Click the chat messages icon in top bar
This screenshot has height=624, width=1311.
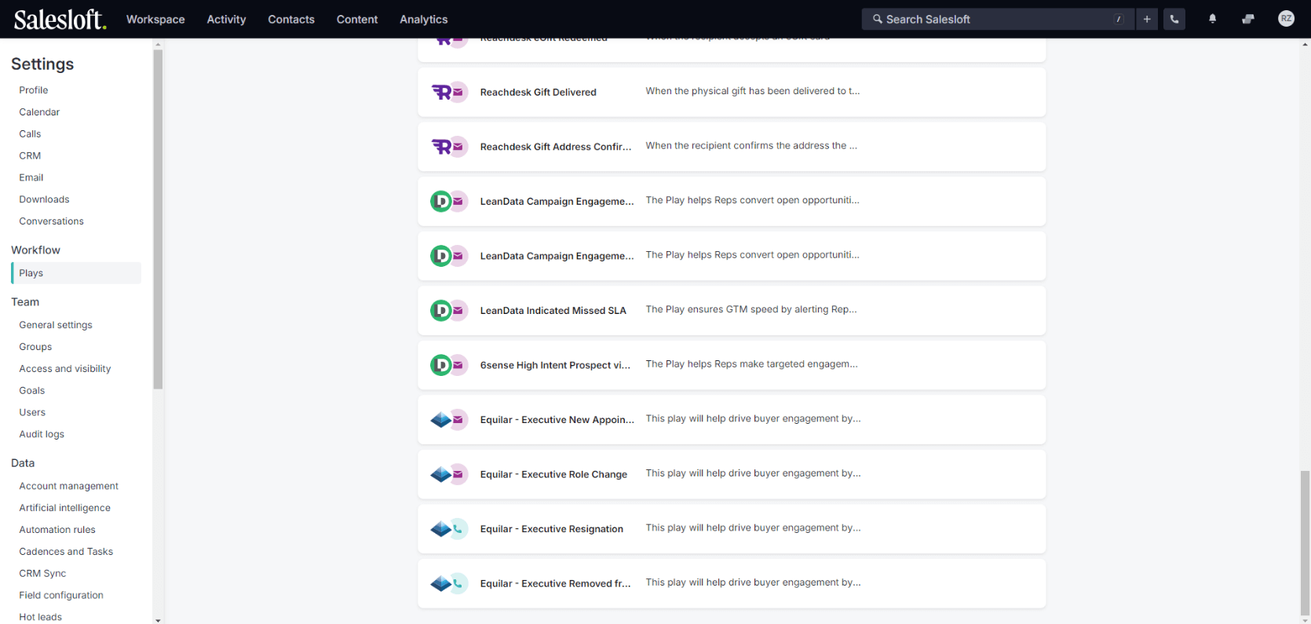(x=1248, y=19)
